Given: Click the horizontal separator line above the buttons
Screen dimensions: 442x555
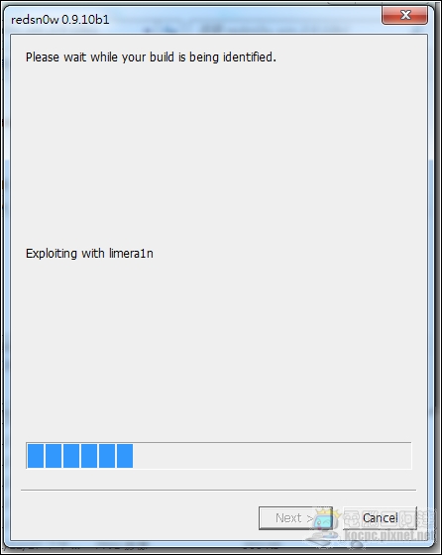Looking at the screenshot, I should coord(219,490).
